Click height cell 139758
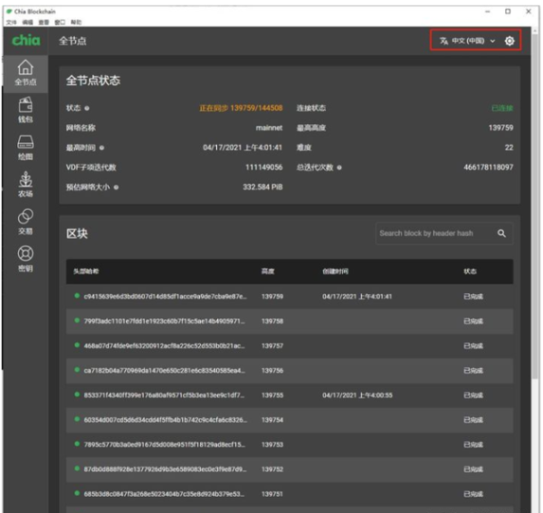The image size is (543, 513). [x=272, y=321]
